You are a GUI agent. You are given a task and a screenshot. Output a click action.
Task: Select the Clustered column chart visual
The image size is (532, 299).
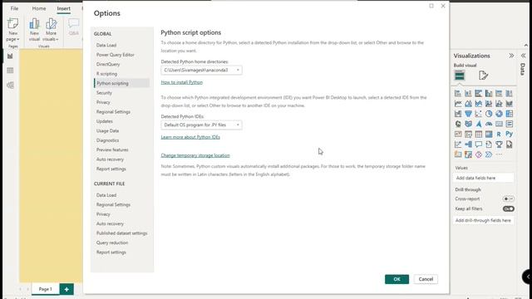[x=489, y=93]
